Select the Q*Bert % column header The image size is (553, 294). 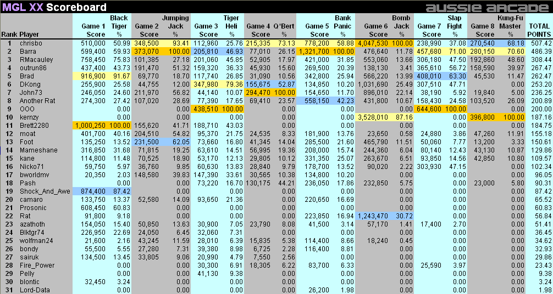pos(284,30)
